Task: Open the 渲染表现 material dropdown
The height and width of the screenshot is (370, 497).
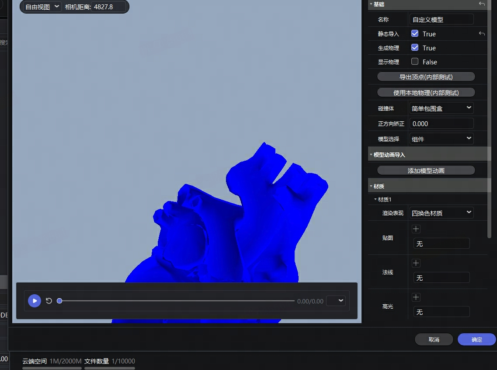Action: click(x=441, y=213)
